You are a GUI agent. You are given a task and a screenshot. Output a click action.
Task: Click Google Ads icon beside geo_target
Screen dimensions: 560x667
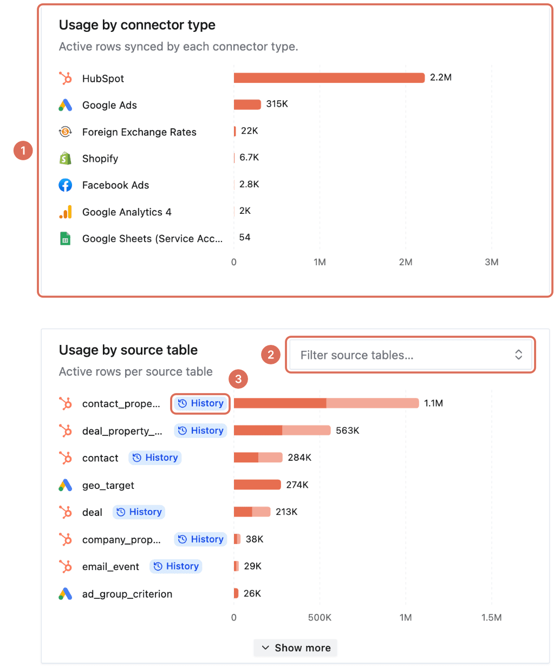click(x=66, y=485)
